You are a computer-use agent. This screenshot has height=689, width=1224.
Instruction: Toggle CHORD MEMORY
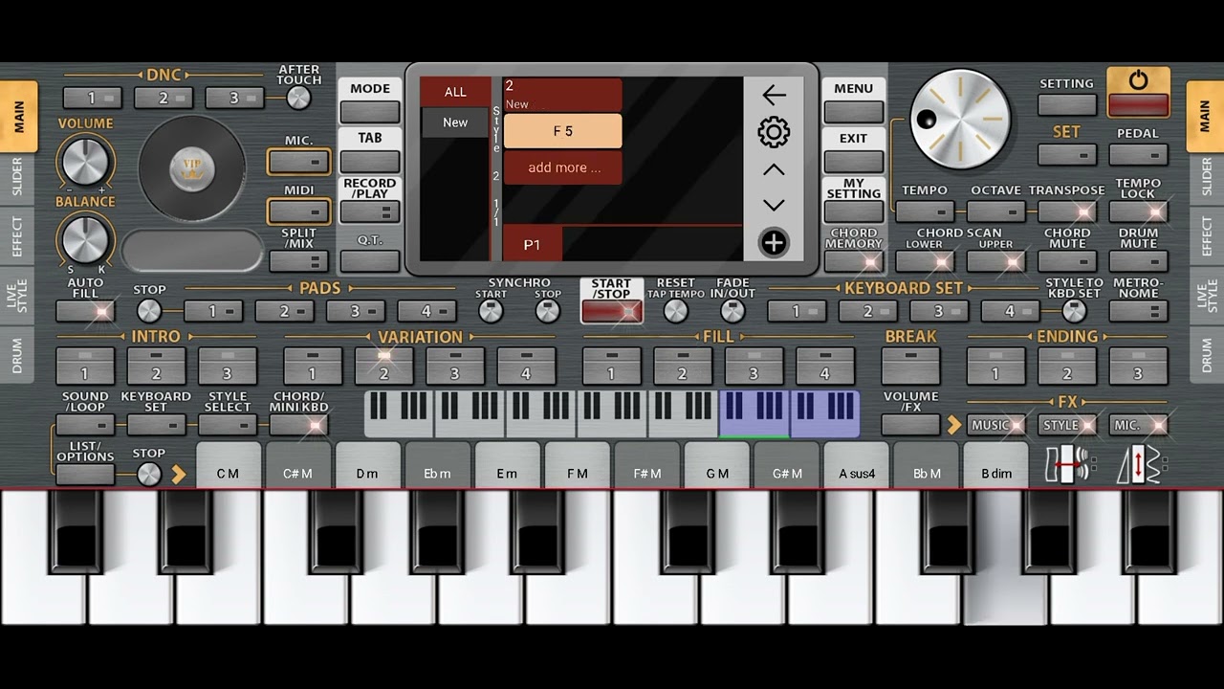(x=854, y=261)
